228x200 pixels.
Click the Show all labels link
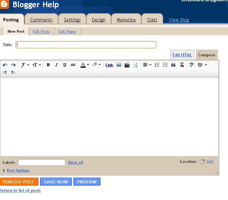[76, 163]
